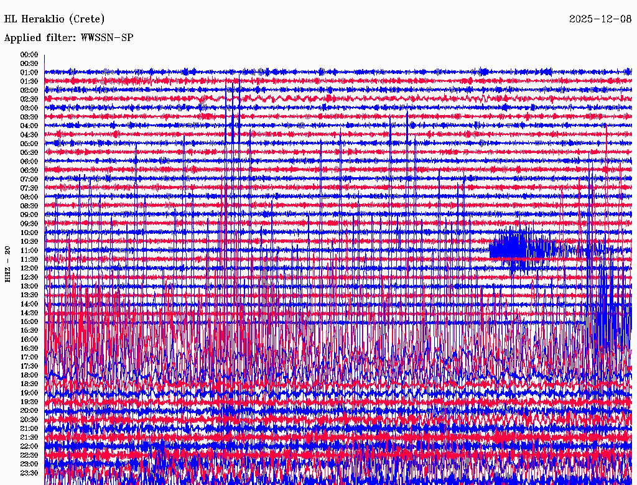Image resolution: width=637 pixels, height=485 pixels.
Task: Select the 22:00 time label
Action: 29,446
